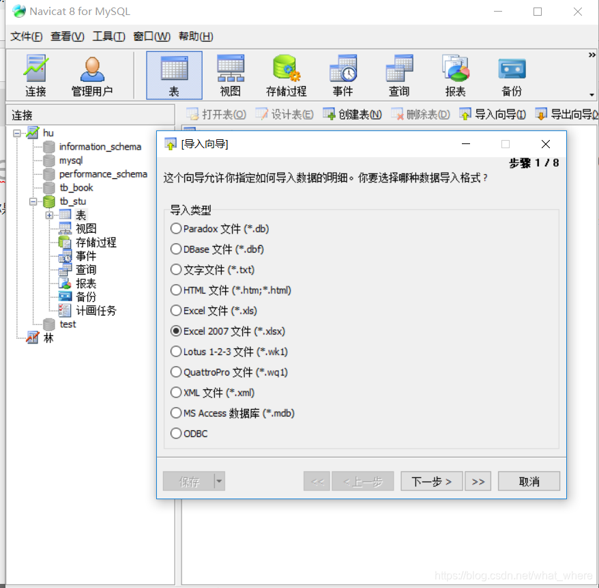
Task: Open the 文件(F) menu
Action: pyautogui.click(x=27, y=36)
